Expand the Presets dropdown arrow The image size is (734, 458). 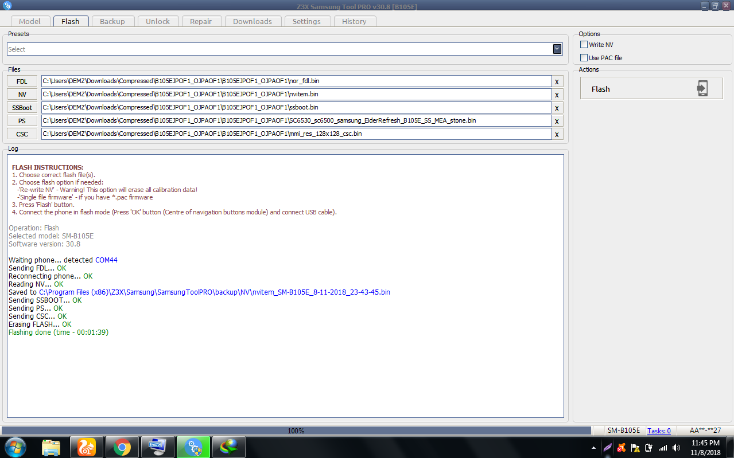(557, 49)
